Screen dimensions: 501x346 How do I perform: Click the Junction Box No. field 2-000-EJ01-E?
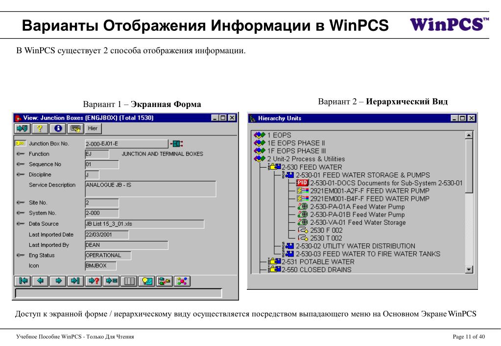126,144
